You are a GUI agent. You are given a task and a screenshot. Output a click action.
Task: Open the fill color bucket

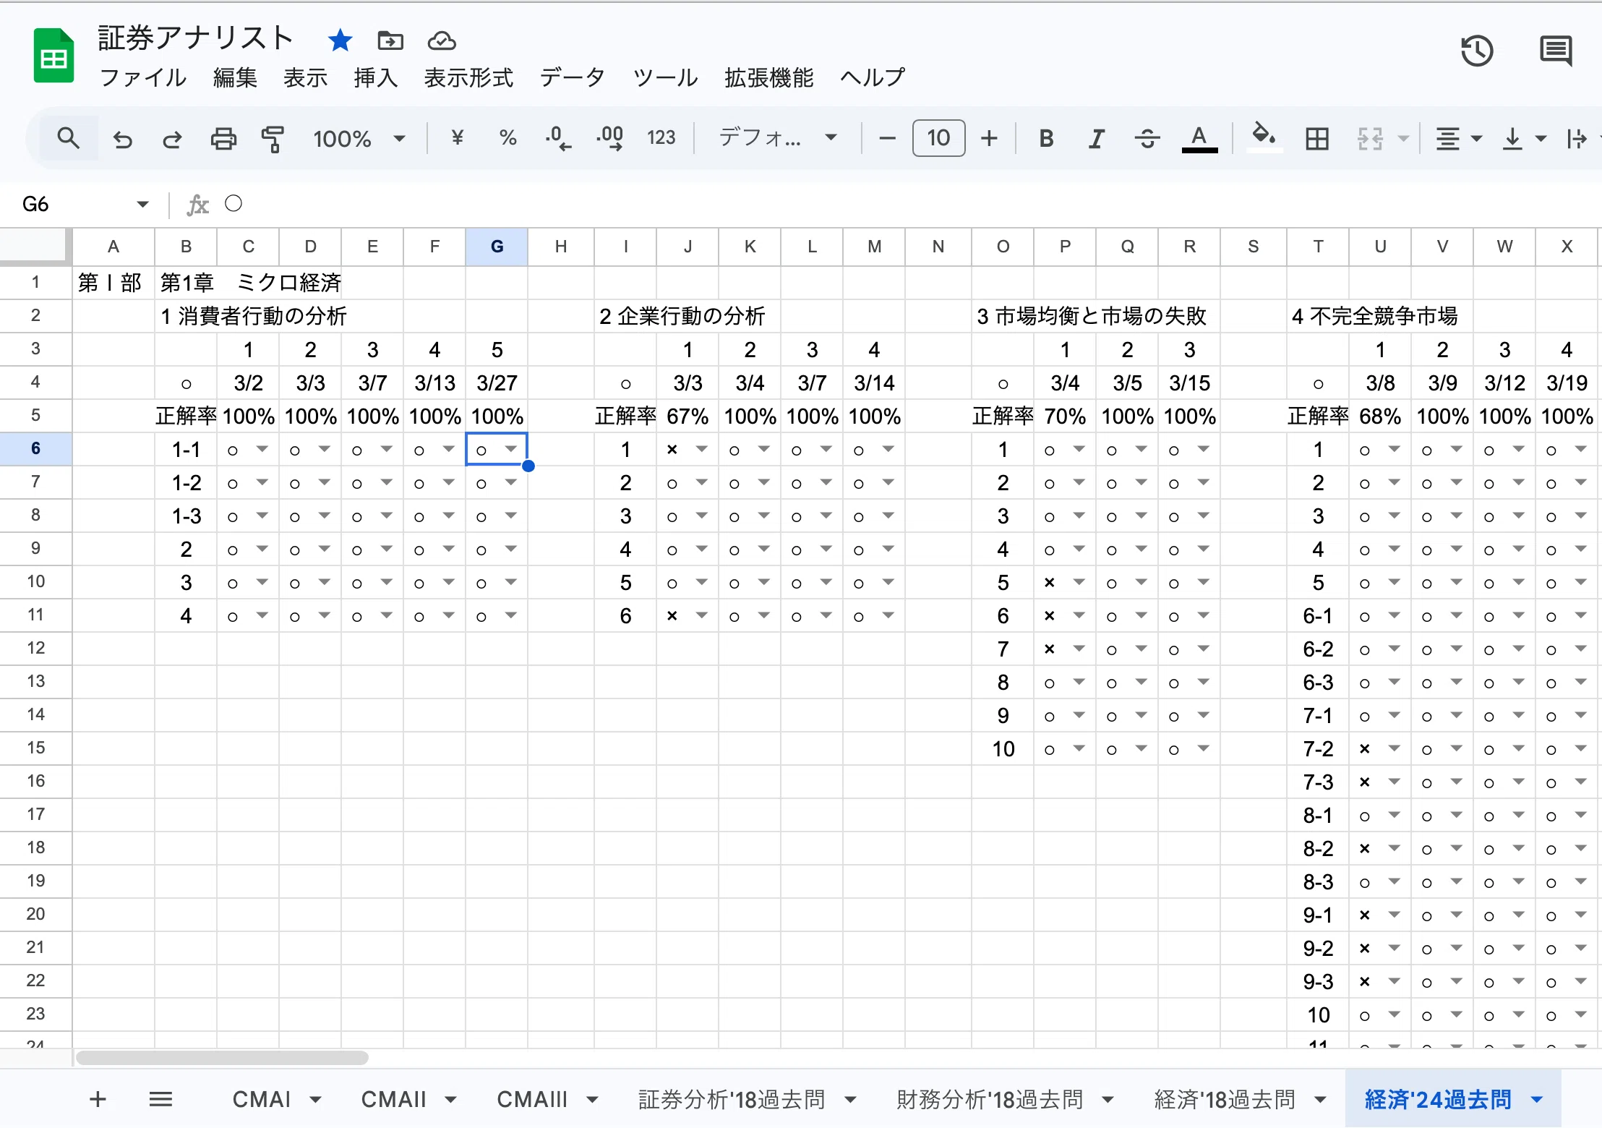1264,137
